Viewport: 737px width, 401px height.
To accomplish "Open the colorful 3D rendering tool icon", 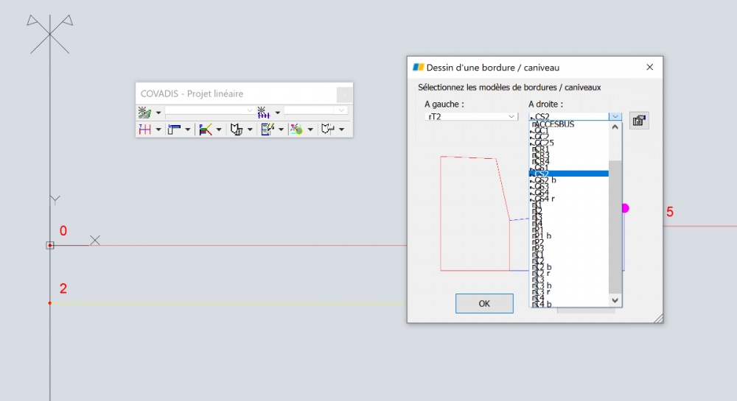I will [x=296, y=129].
